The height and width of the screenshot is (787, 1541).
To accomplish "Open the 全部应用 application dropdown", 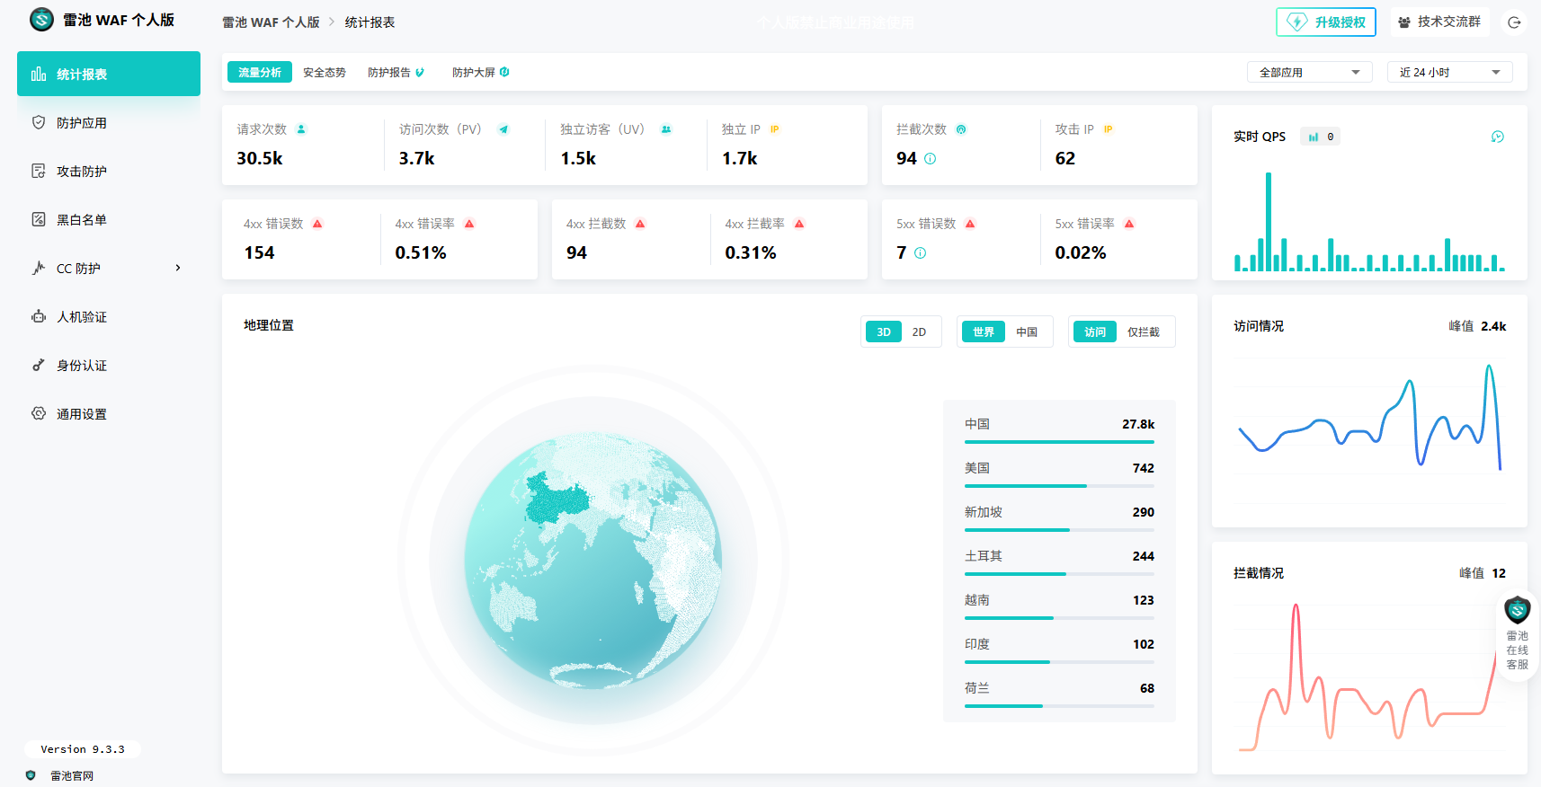I will [x=1308, y=73].
